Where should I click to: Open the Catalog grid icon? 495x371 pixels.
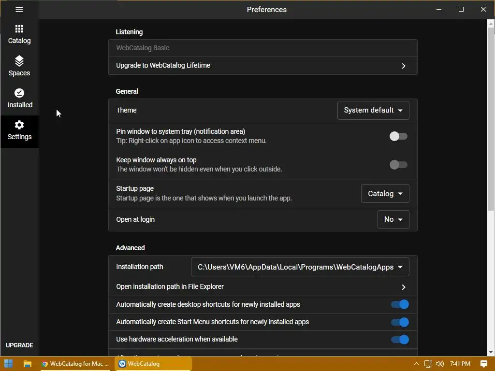click(19, 29)
